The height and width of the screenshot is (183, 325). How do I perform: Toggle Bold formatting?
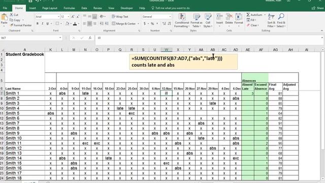coord(38,24)
